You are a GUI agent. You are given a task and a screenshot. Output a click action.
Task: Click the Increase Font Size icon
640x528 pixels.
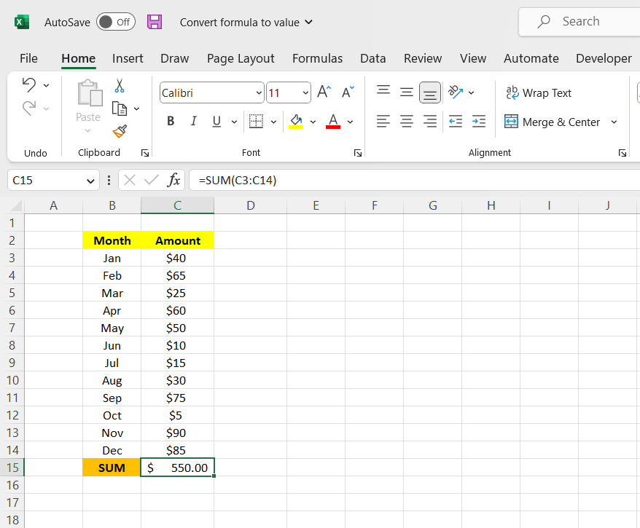click(324, 92)
